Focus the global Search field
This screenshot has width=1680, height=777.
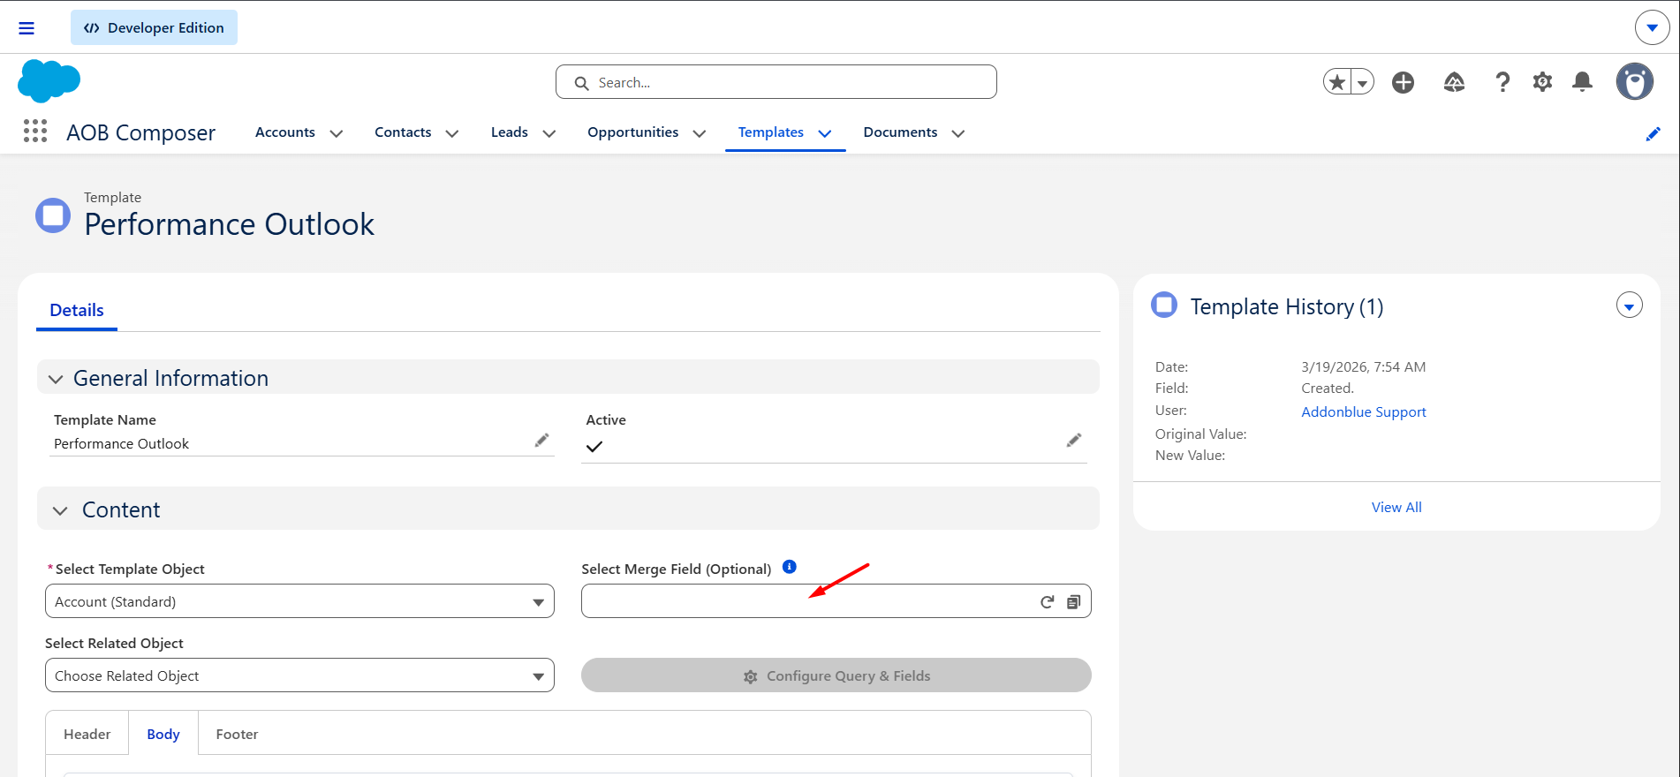coord(776,82)
